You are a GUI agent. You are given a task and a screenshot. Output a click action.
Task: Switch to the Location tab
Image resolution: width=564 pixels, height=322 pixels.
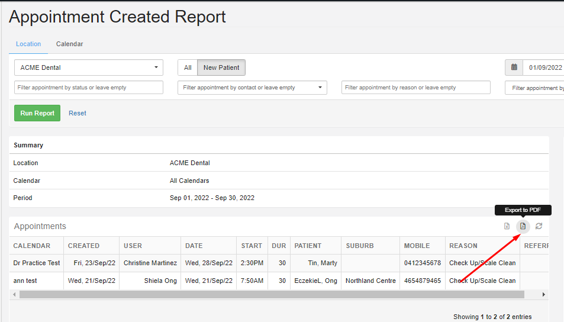[x=28, y=44]
